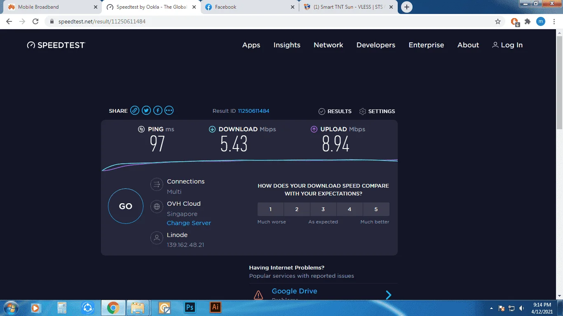Click the Linode user icon
This screenshot has height=316, width=563.
click(x=157, y=238)
